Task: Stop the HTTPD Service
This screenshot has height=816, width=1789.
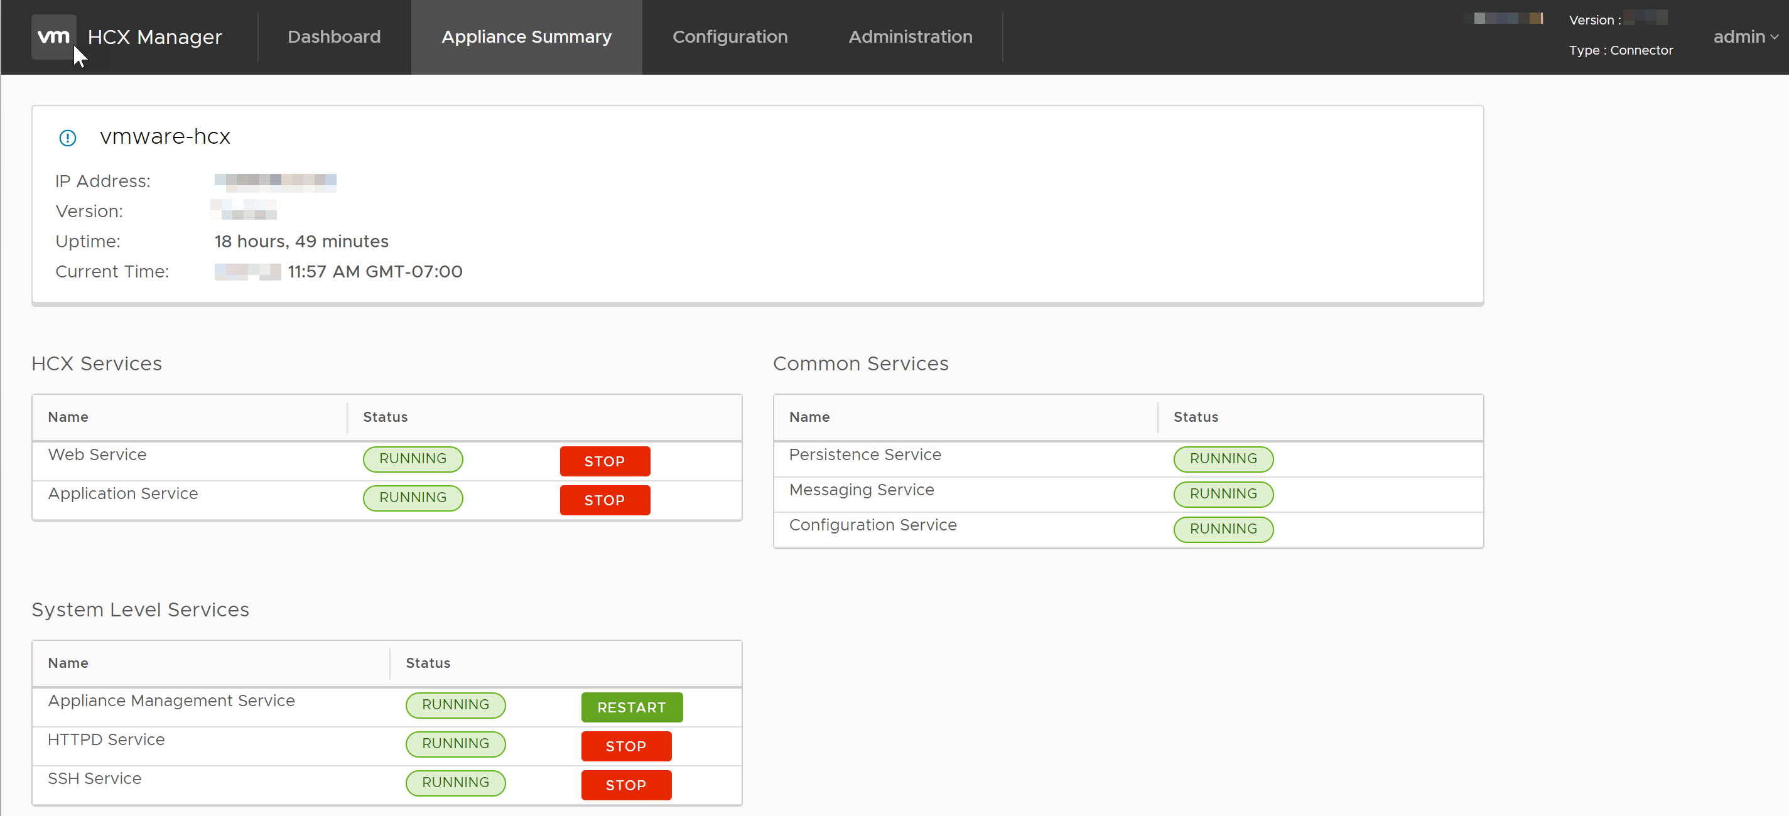Action: (625, 746)
